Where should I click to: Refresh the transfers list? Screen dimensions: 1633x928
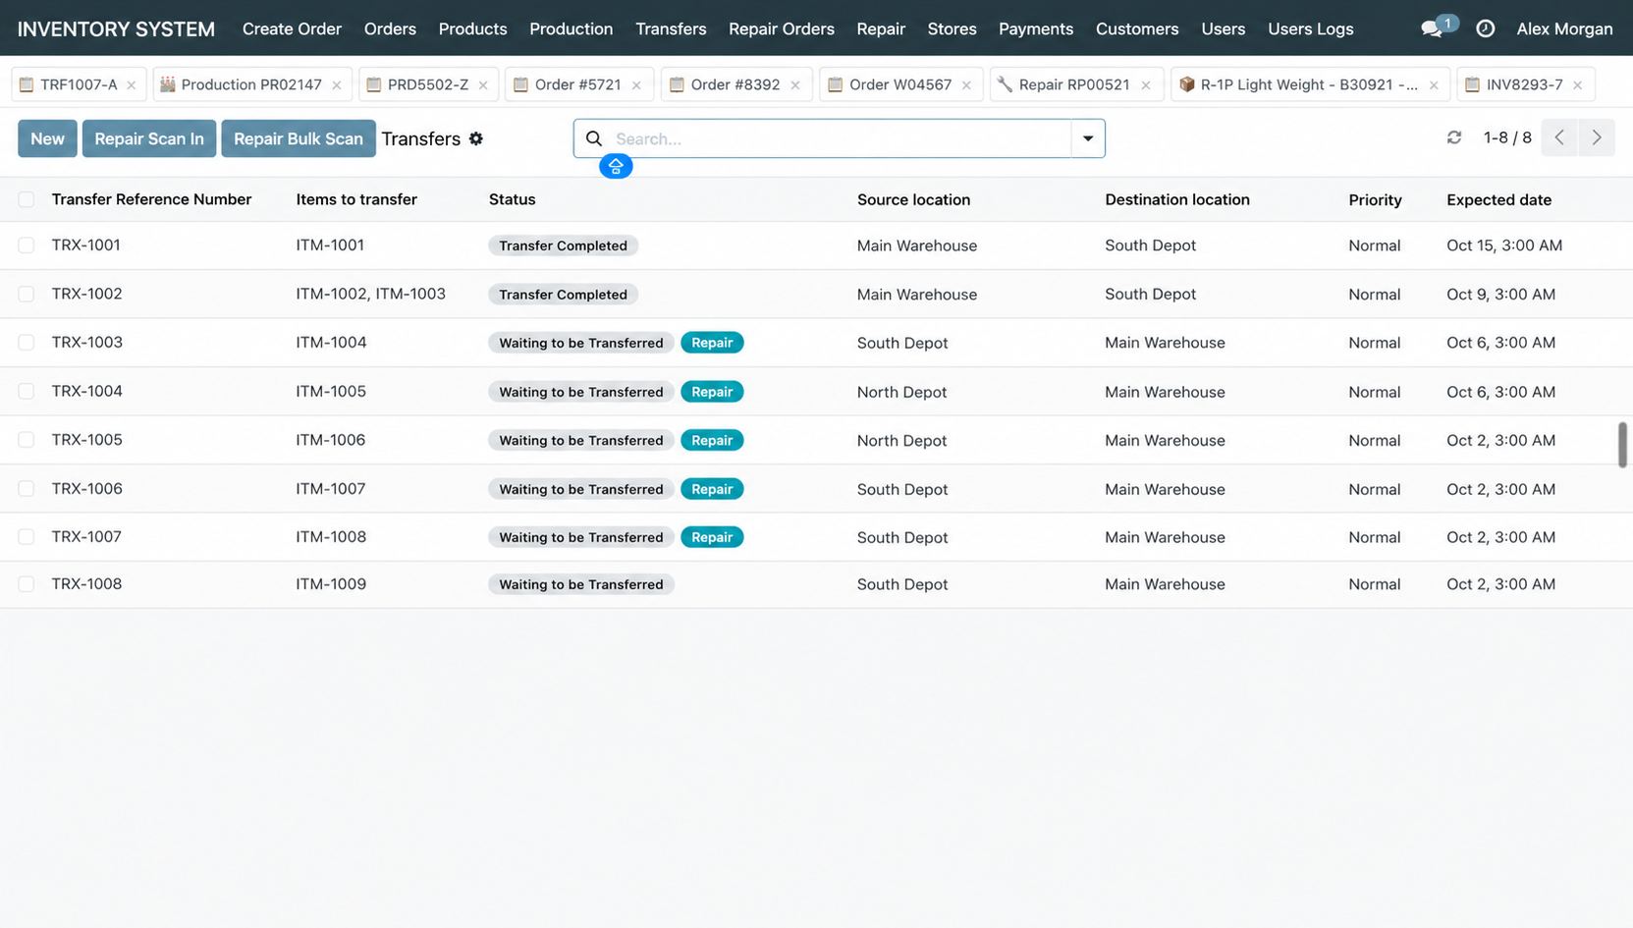pos(1454,137)
